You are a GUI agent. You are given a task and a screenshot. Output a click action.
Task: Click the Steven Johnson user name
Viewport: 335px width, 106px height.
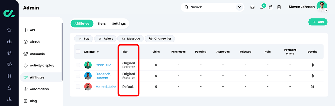(302, 7)
